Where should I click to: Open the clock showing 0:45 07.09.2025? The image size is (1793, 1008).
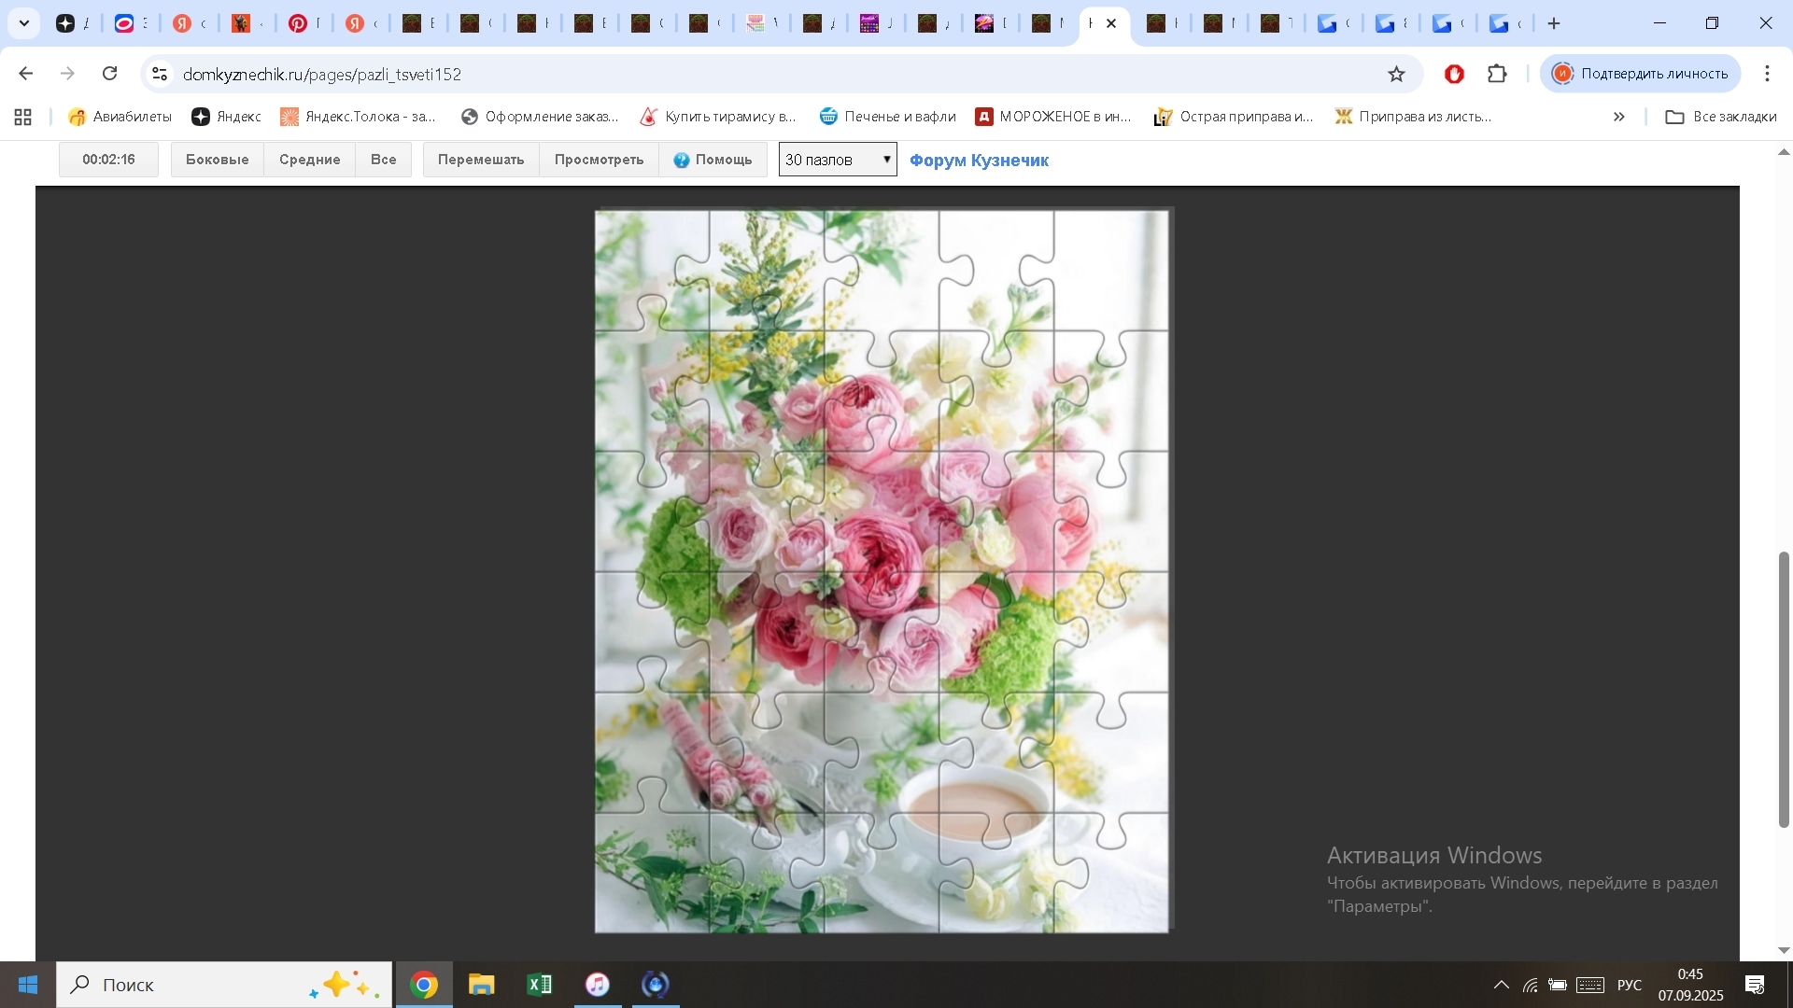[x=1690, y=985]
